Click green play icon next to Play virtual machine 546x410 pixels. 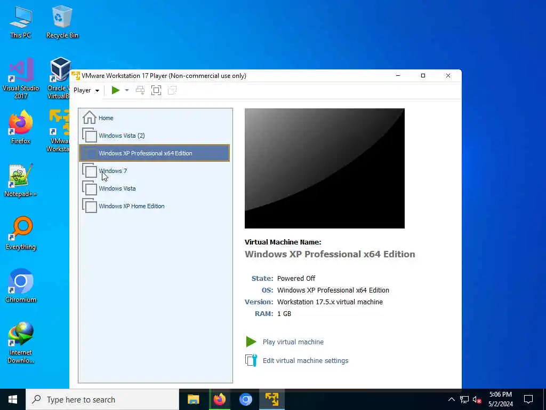pos(251,342)
